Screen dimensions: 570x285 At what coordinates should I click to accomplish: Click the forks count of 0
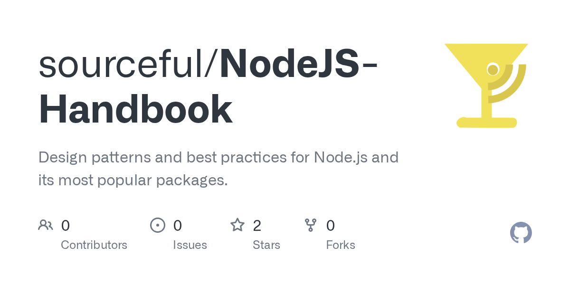tap(331, 225)
